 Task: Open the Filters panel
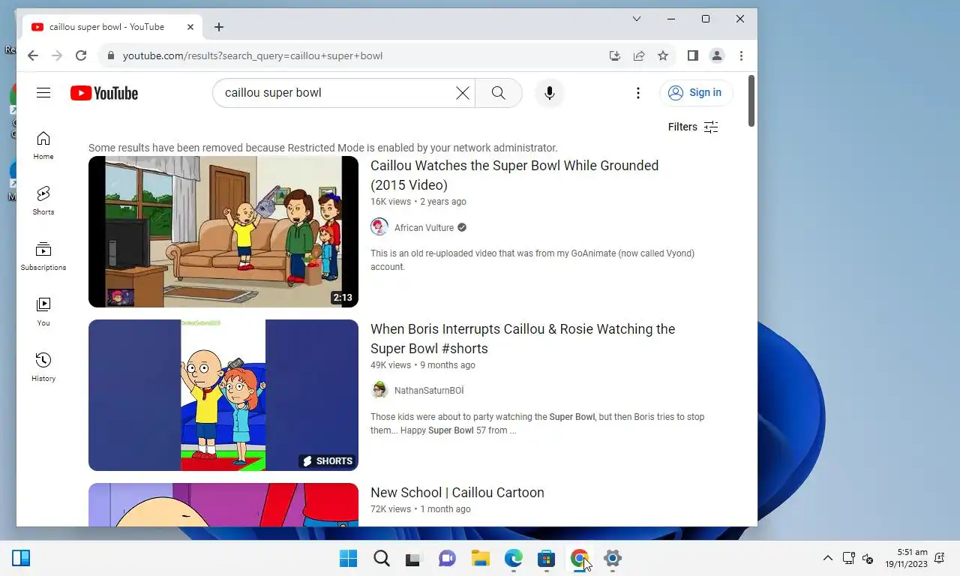click(693, 127)
